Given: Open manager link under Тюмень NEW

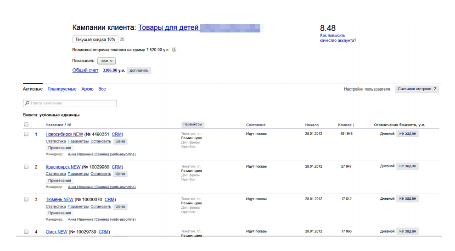Looking at the screenshot, I should 101,219.
